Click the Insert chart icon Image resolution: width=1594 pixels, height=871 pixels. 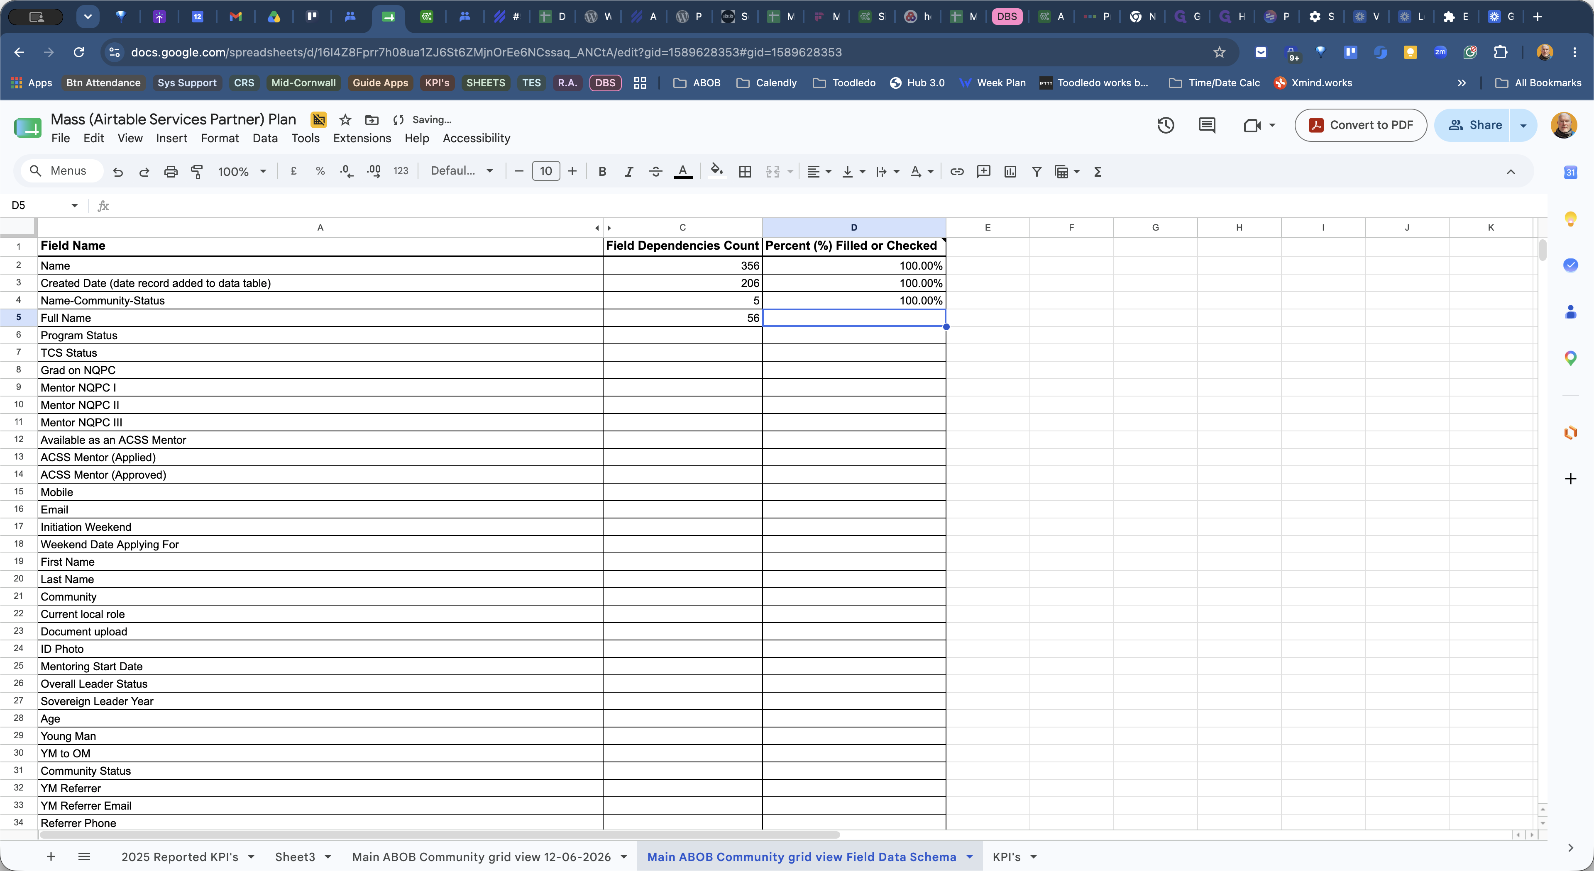[1010, 172]
